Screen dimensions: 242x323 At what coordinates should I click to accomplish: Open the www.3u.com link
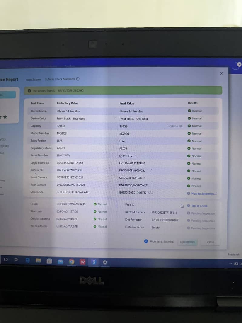(34, 79)
